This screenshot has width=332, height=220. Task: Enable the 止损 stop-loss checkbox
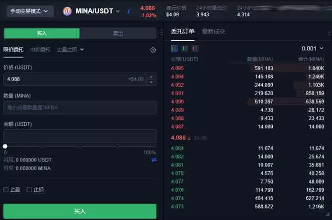tap(29, 190)
